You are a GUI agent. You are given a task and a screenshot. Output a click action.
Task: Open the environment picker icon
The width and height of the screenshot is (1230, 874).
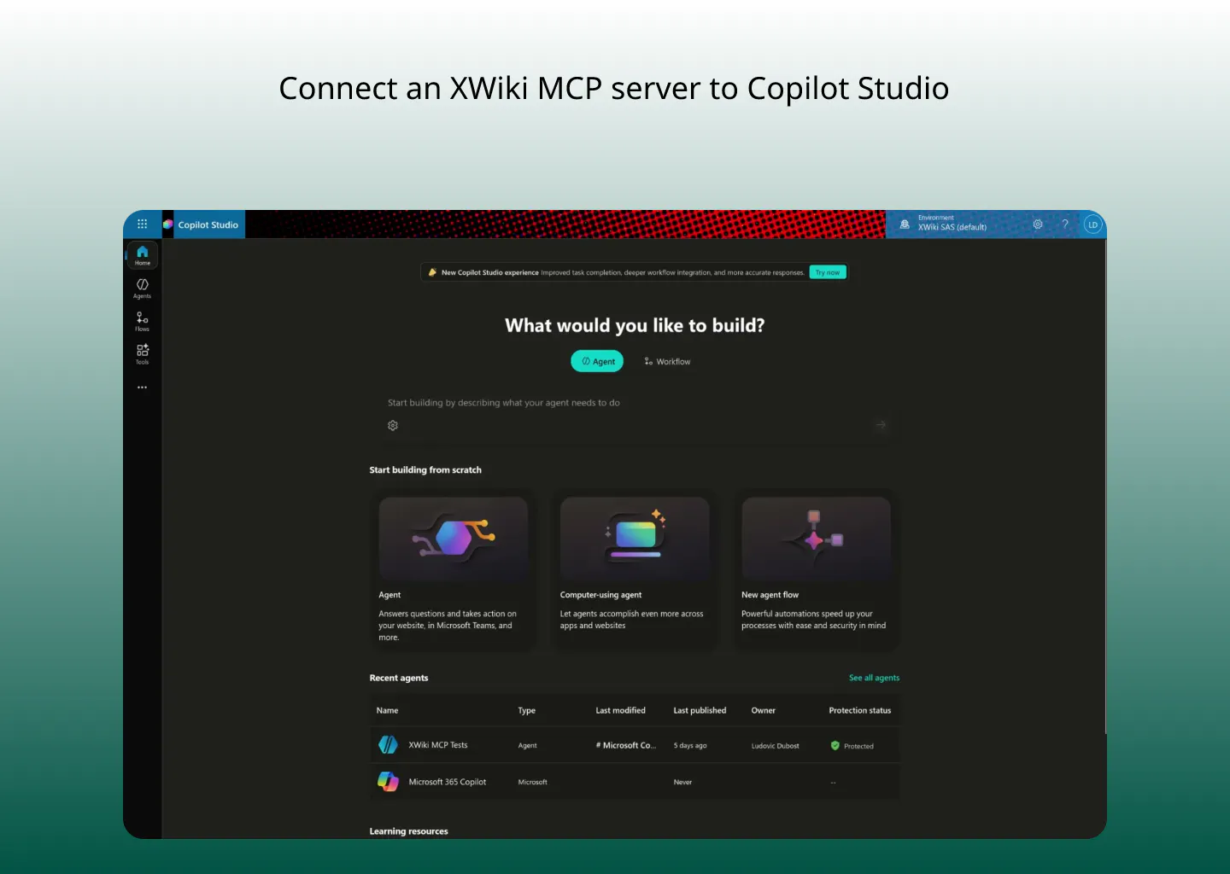[x=905, y=224]
